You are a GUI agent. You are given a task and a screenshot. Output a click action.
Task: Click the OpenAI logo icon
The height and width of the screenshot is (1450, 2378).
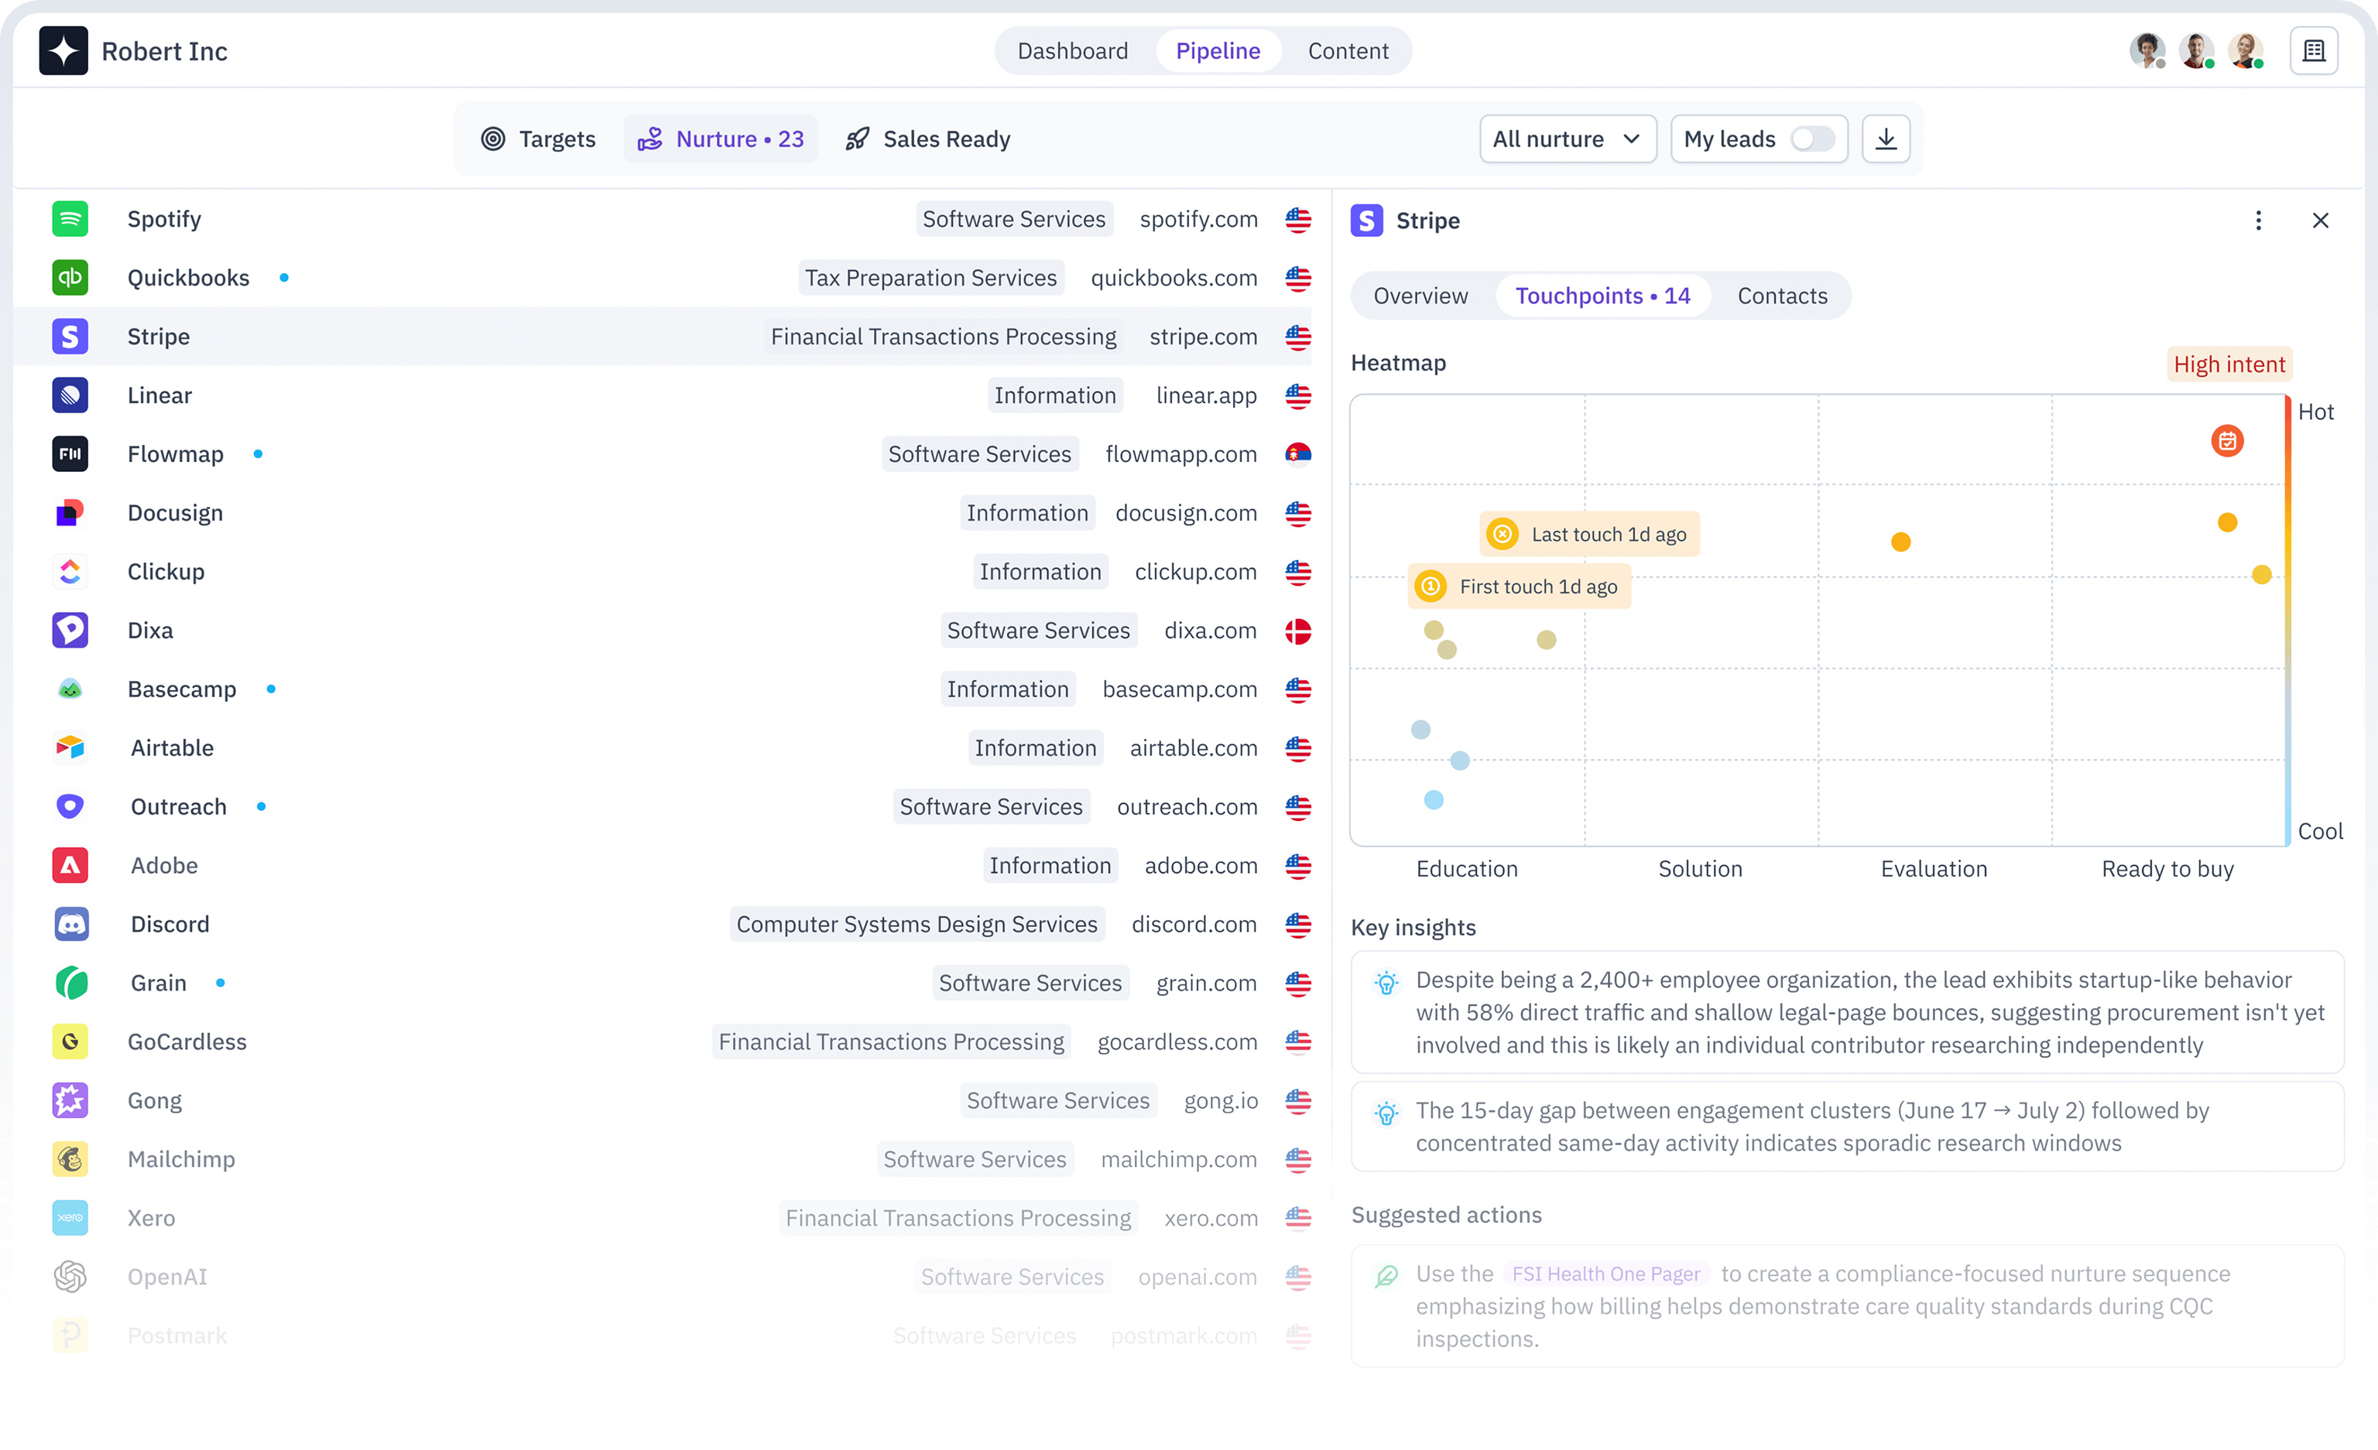click(x=70, y=1277)
